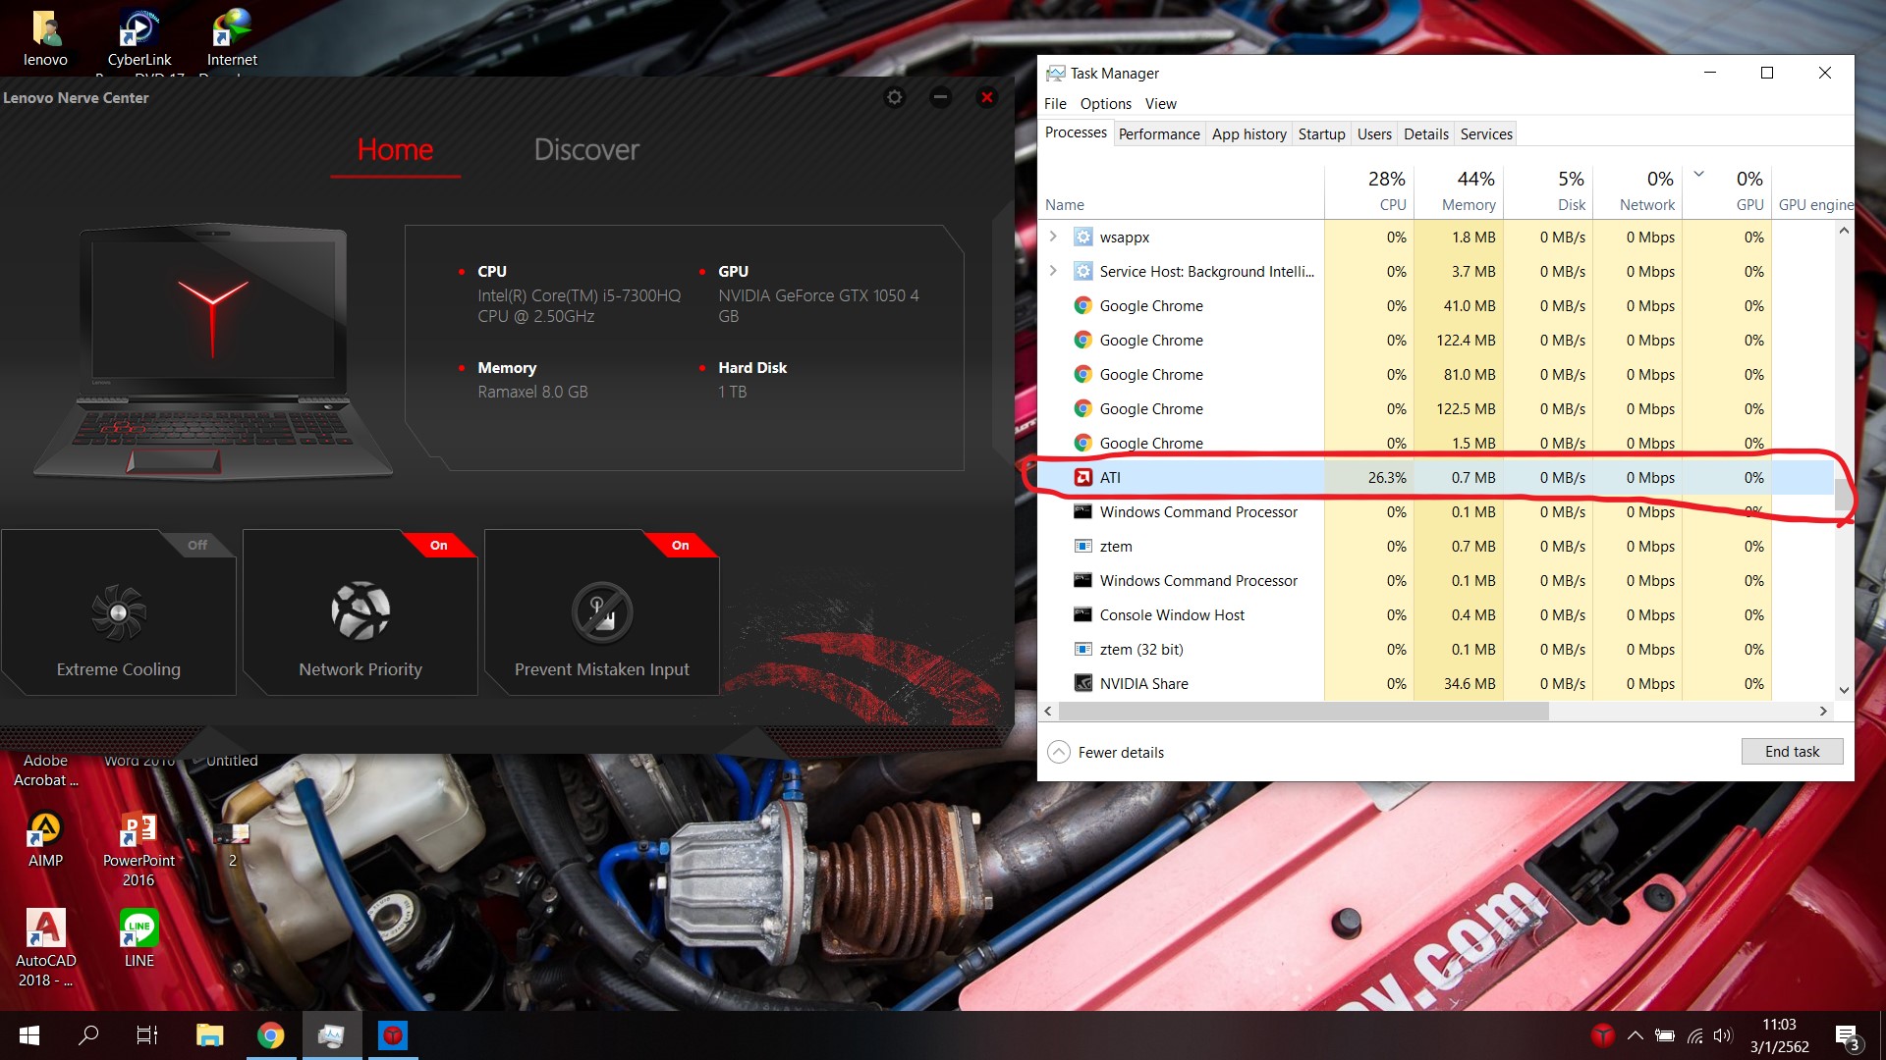Open AIMP desktop shortcut

(x=45, y=839)
